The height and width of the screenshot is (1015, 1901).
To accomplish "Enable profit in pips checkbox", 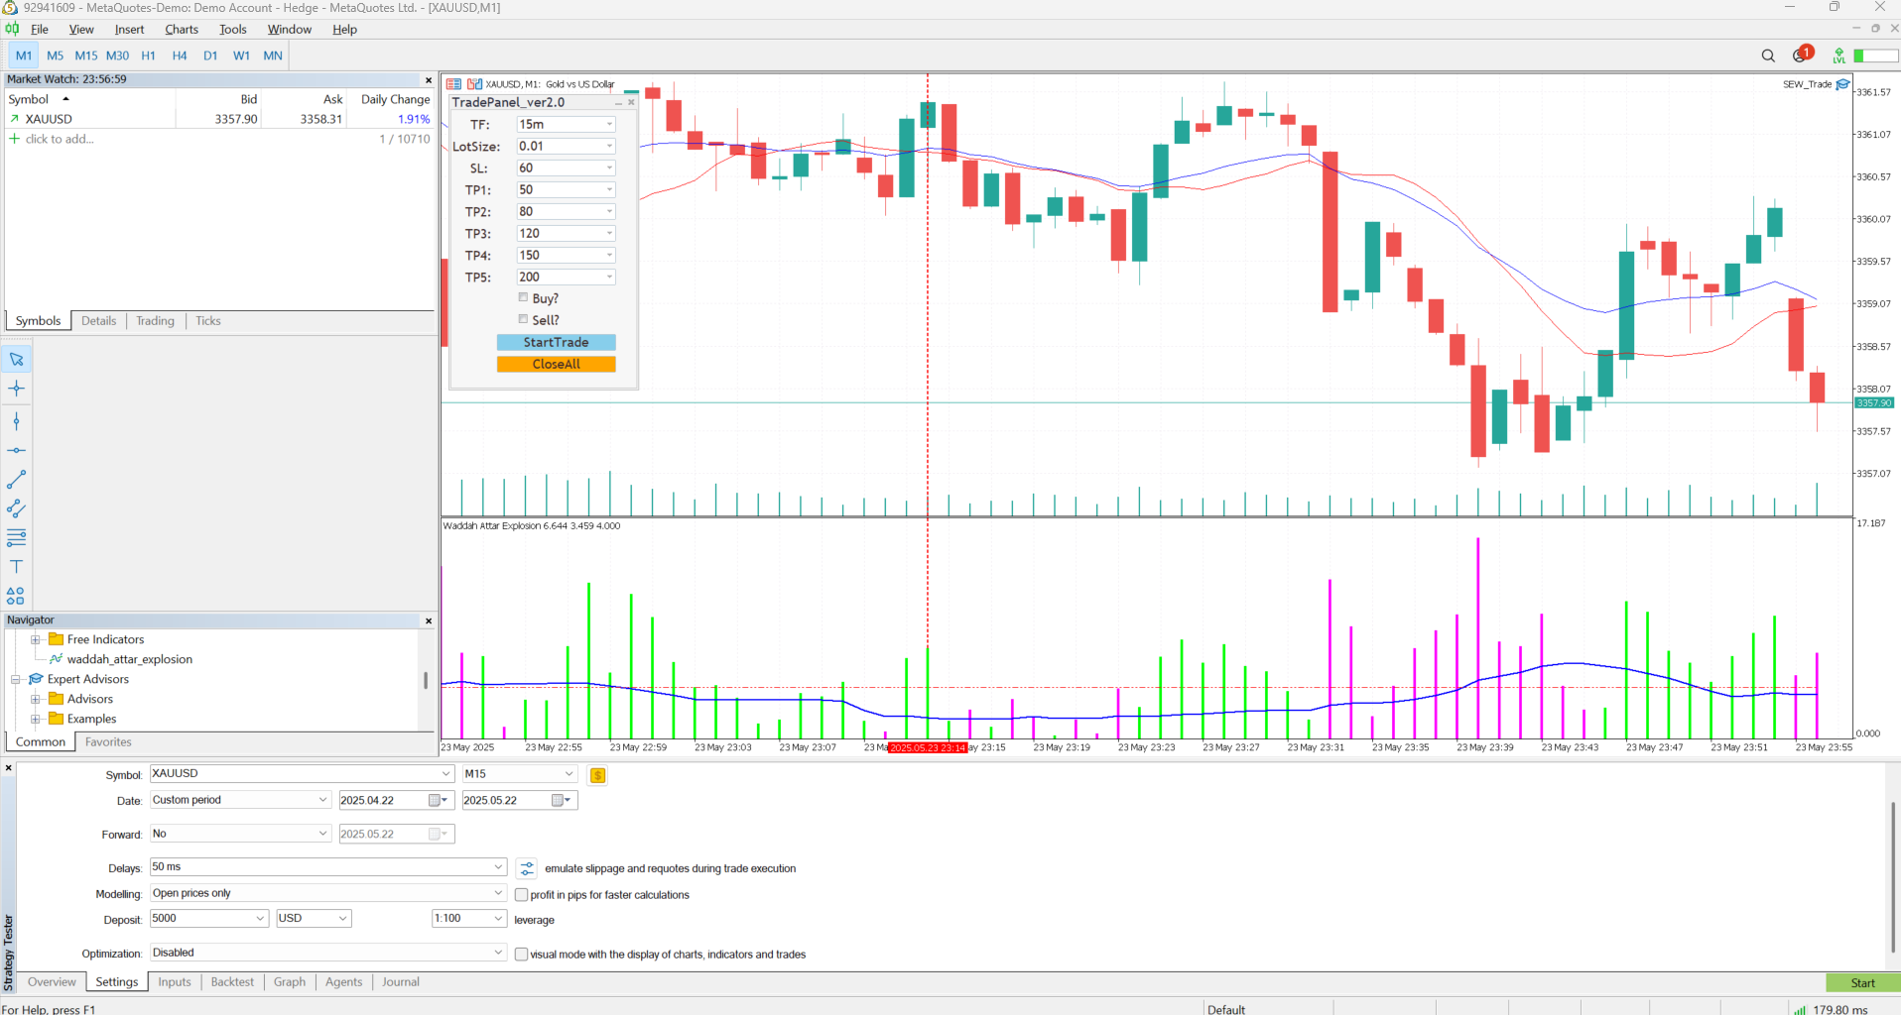I will (521, 895).
